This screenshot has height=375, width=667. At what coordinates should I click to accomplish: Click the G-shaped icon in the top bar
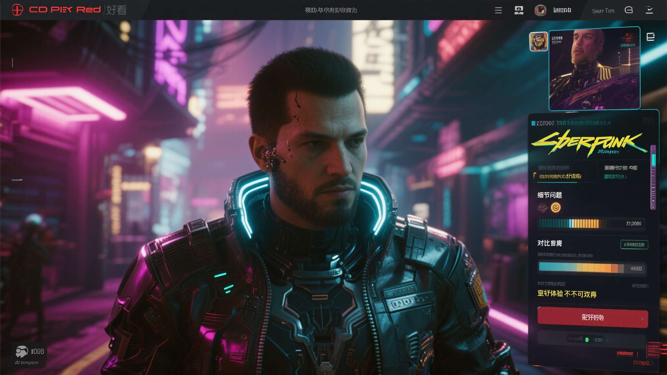pyautogui.click(x=629, y=10)
